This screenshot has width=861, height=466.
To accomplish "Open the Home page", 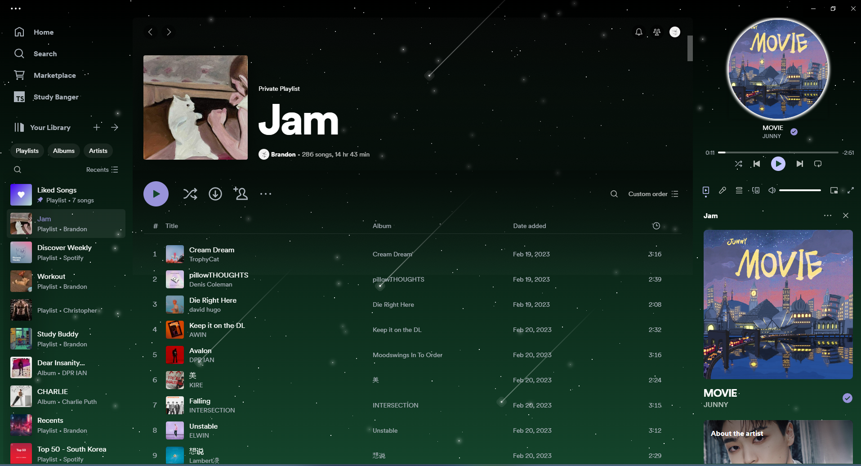I will point(34,32).
